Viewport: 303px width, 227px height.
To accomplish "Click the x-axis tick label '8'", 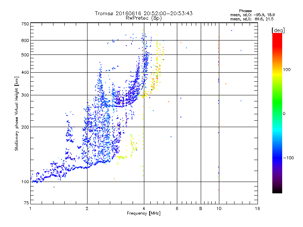I will pyautogui.click(x=201, y=208).
